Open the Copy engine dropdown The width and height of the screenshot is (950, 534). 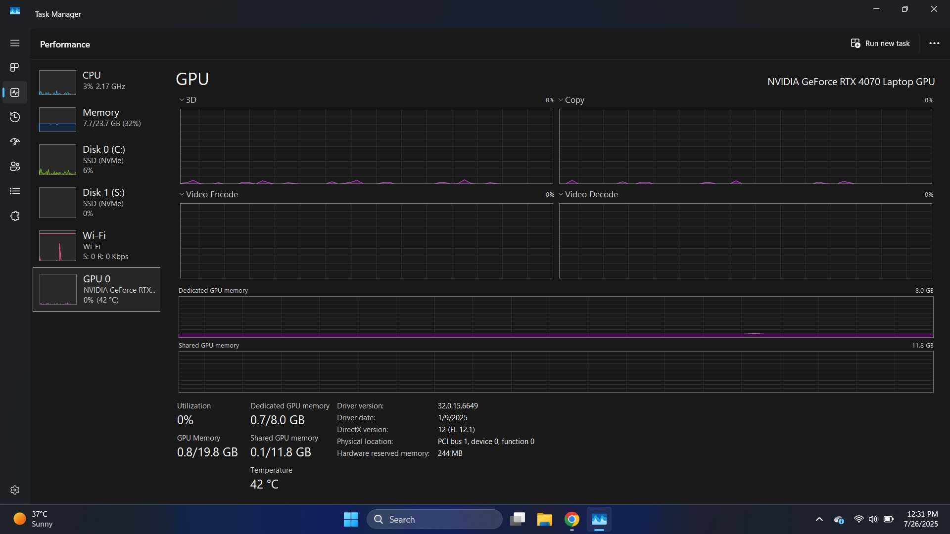click(x=571, y=100)
